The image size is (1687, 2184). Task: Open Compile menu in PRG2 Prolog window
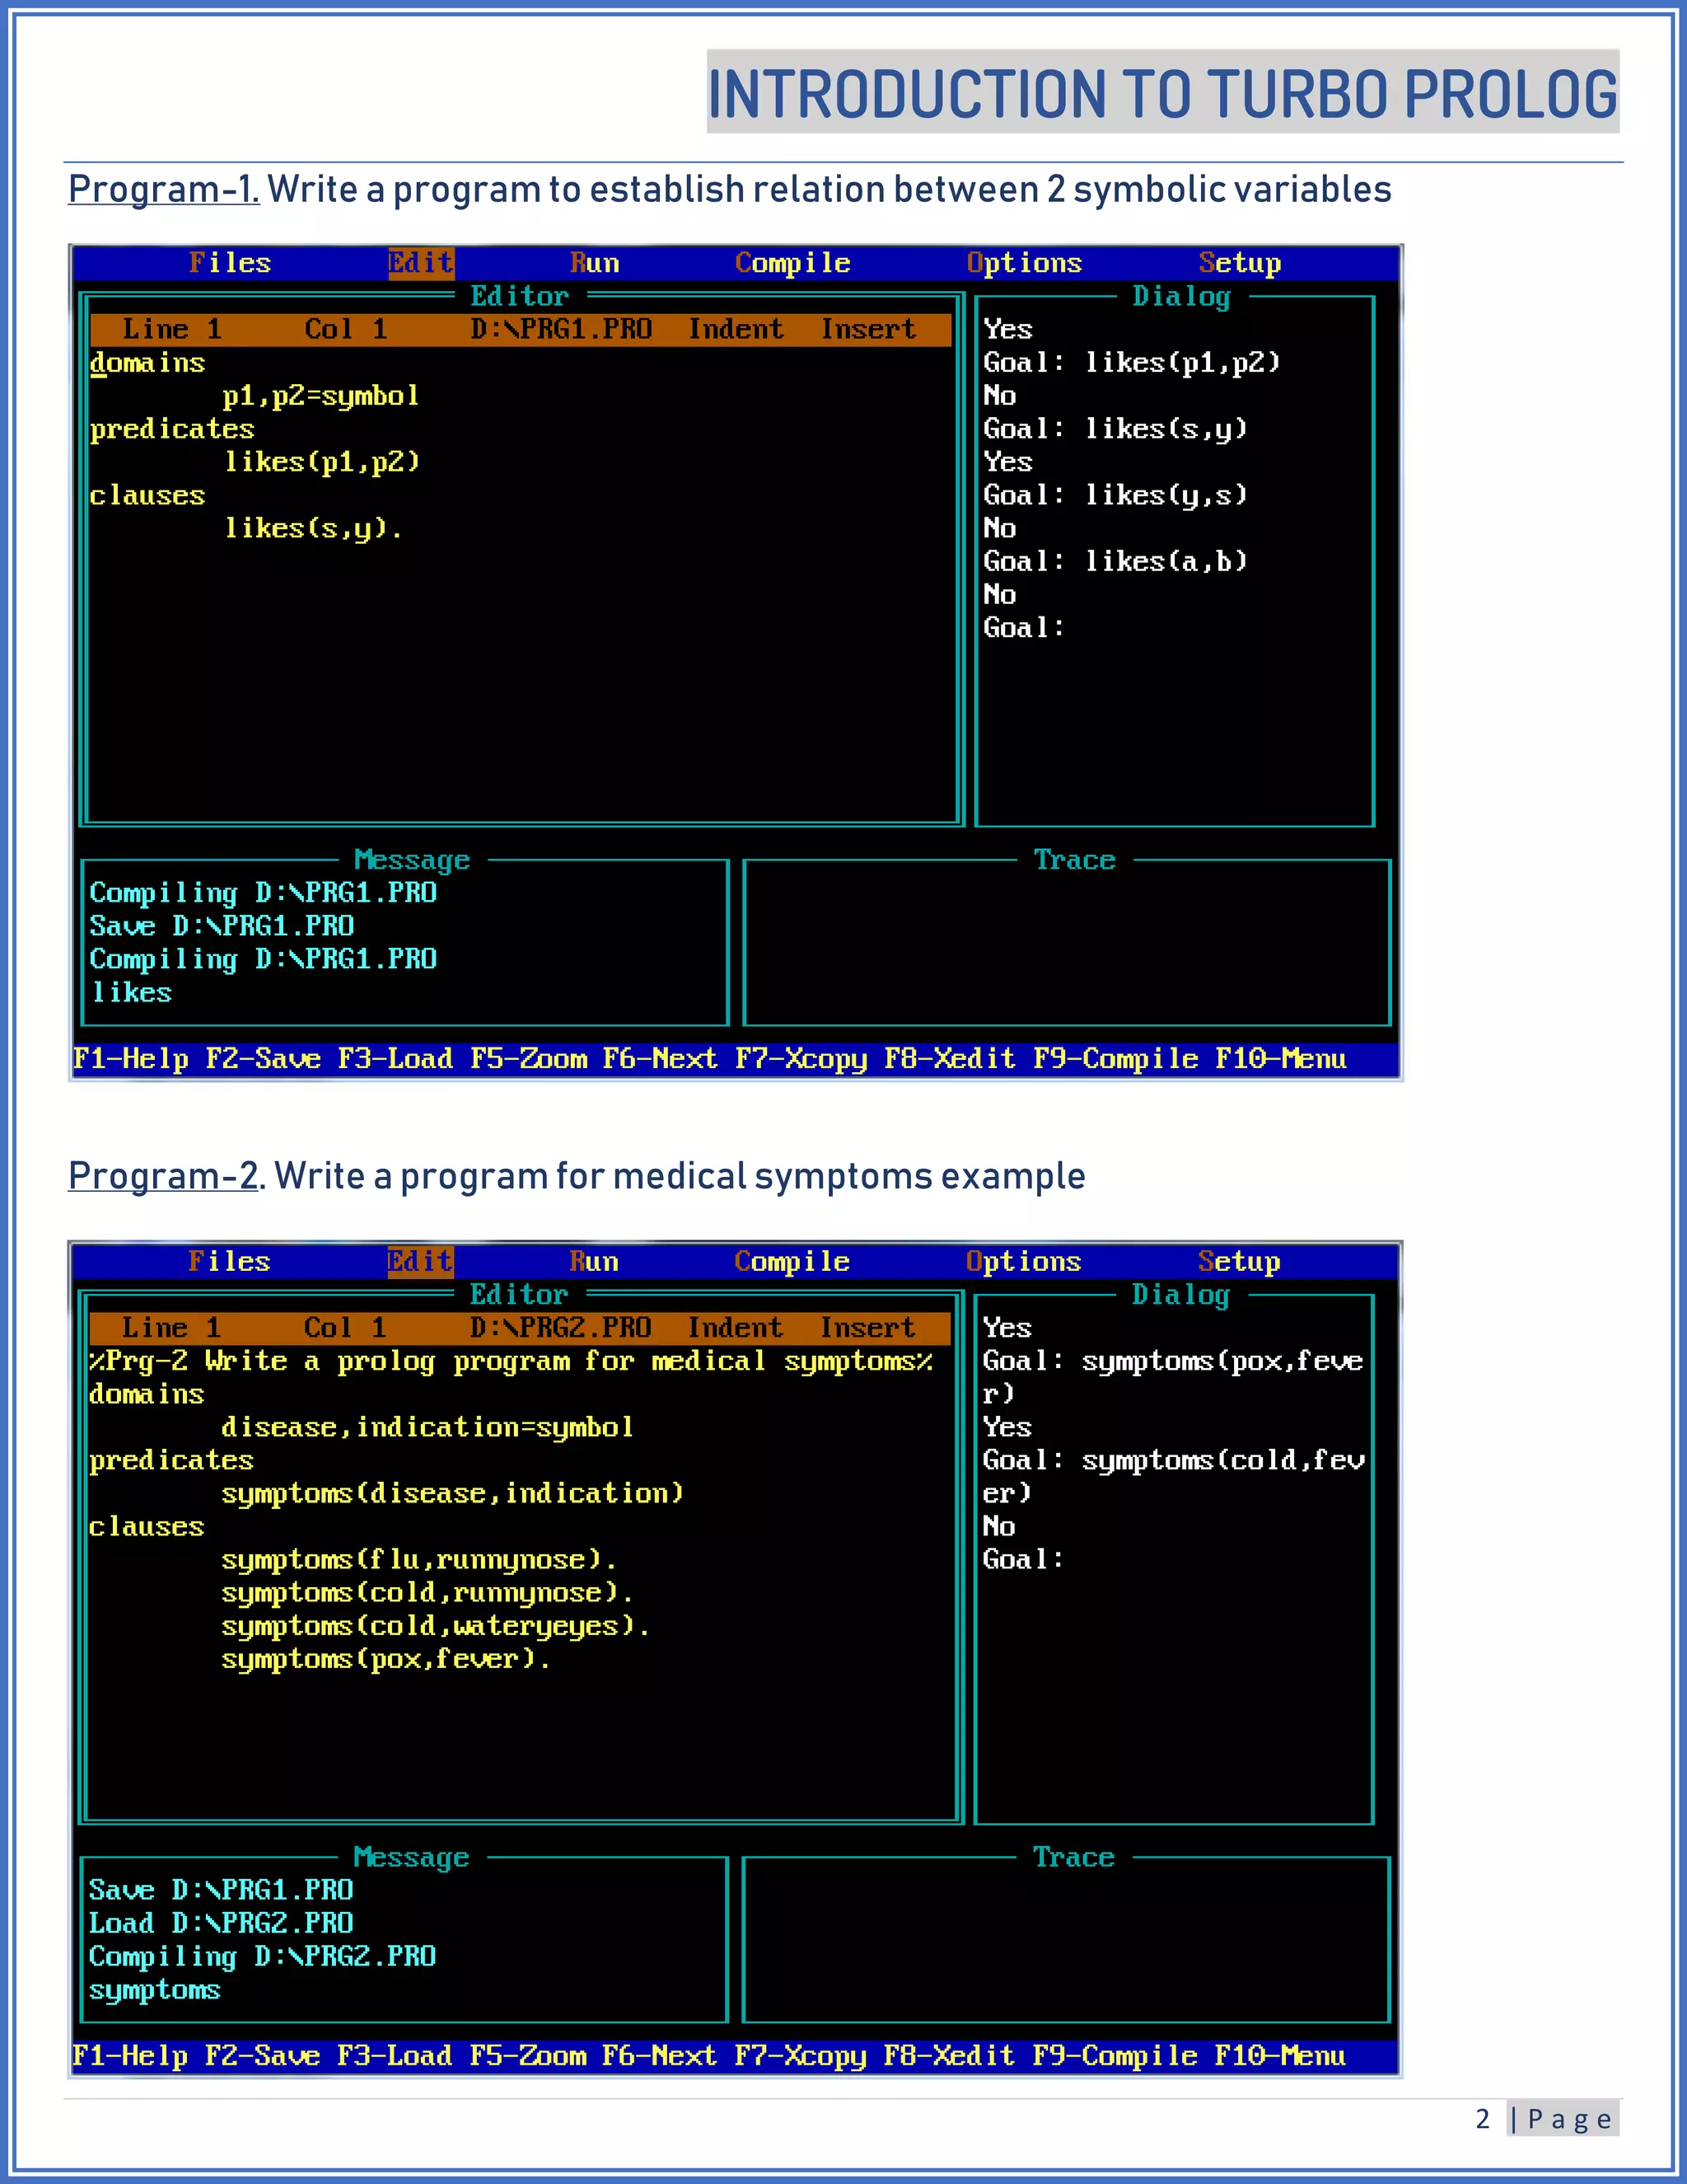coord(792,1261)
